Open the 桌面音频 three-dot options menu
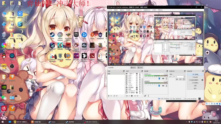 pos(167,86)
